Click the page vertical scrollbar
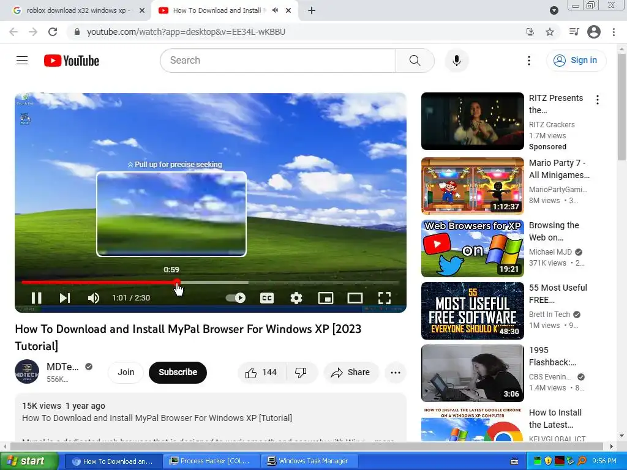627x470 pixels. (x=621, y=106)
